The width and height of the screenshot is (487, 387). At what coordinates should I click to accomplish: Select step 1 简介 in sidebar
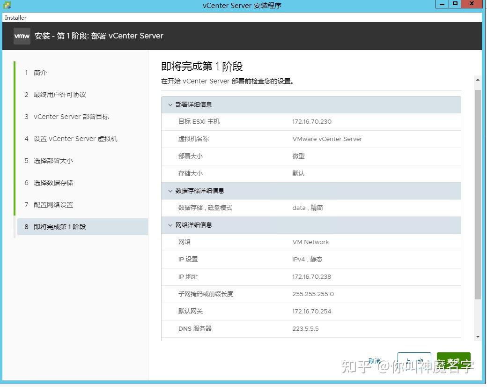(x=40, y=73)
